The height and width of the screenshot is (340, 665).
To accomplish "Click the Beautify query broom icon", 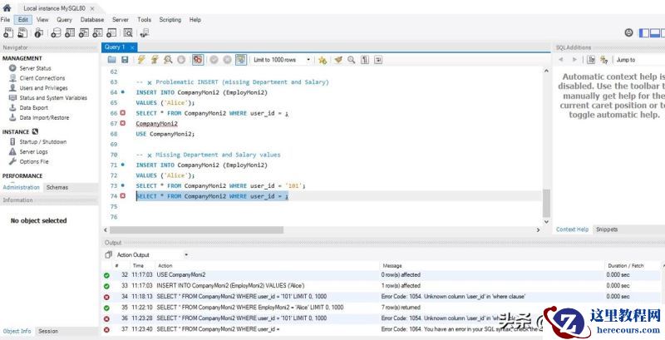I will [338, 60].
